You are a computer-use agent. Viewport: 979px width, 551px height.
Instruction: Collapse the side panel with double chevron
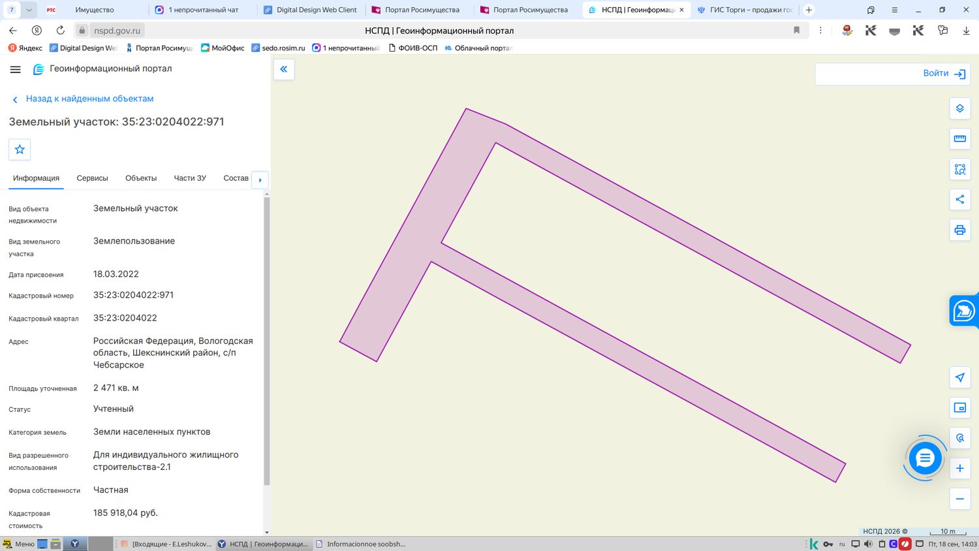[284, 69]
